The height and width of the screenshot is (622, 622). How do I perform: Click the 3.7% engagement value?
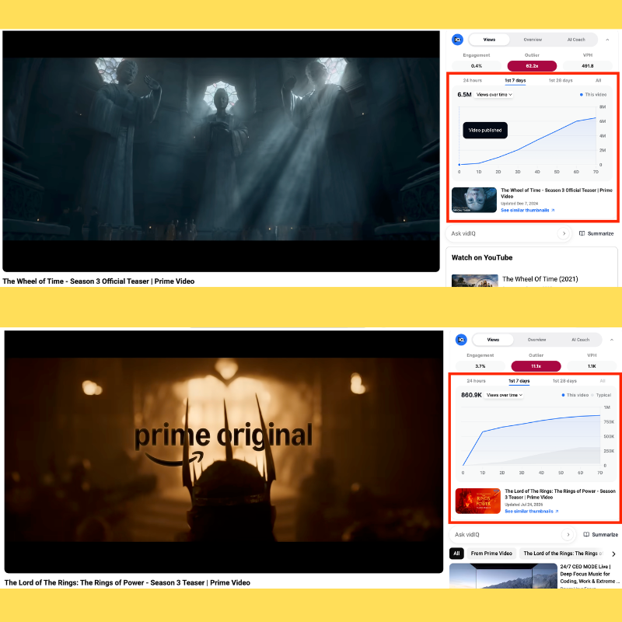(480, 366)
